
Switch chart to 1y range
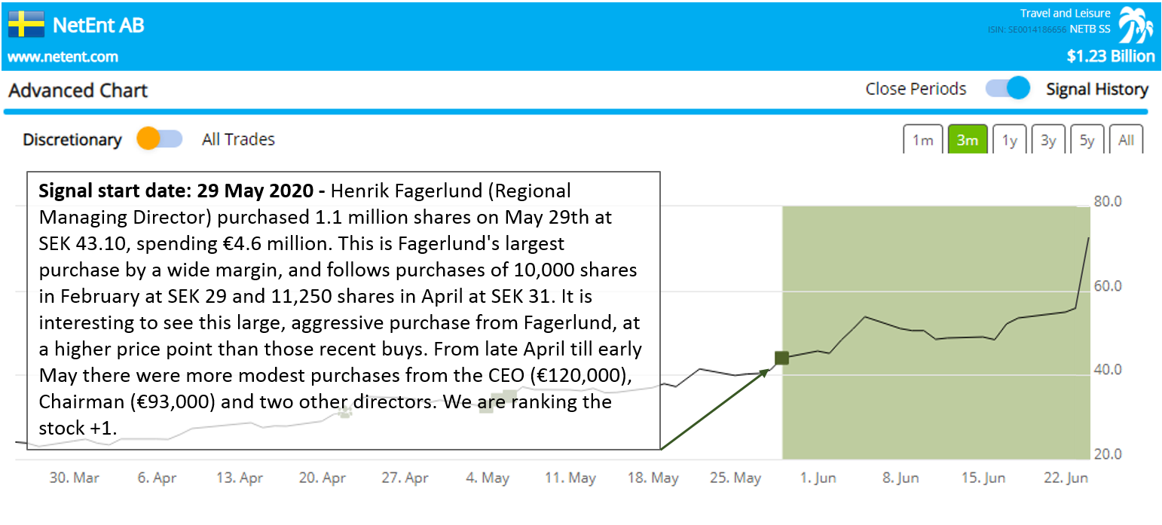click(x=1009, y=140)
